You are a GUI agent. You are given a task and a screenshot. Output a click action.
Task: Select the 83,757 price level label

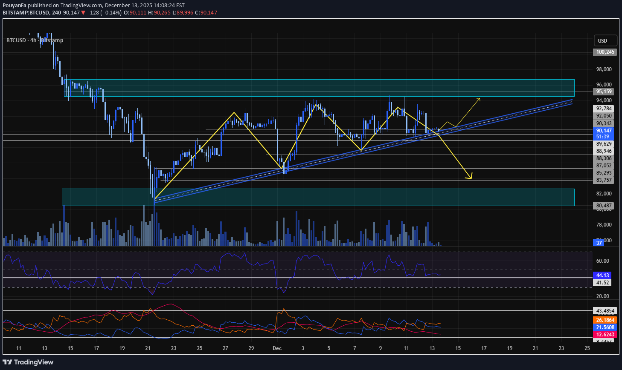tap(604, 180)
